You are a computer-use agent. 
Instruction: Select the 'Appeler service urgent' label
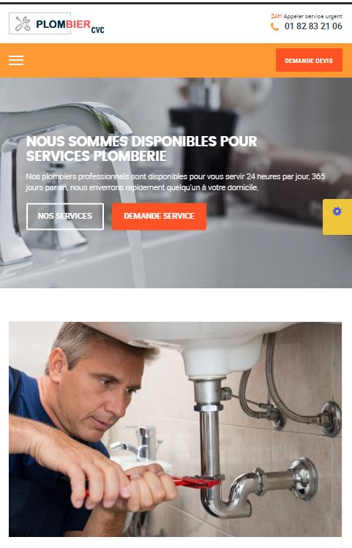tap(313, 16)
